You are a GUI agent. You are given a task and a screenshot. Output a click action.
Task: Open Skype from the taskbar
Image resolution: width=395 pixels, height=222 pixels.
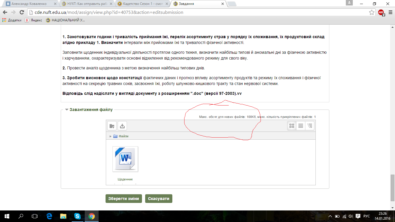click(x=77, y=216)
